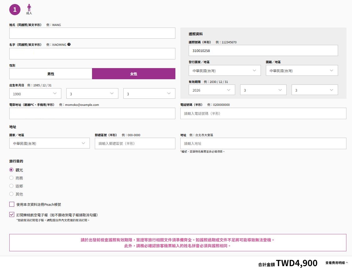The image size is (352, 268).
Task: Click the address note about building names
Action: pos(203,152)
